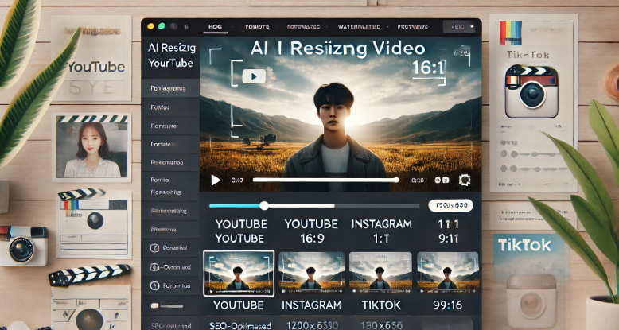619x330 pixels.
Task: Toggle the small switch row below 'Foromtod'
Action: (166, 305)
